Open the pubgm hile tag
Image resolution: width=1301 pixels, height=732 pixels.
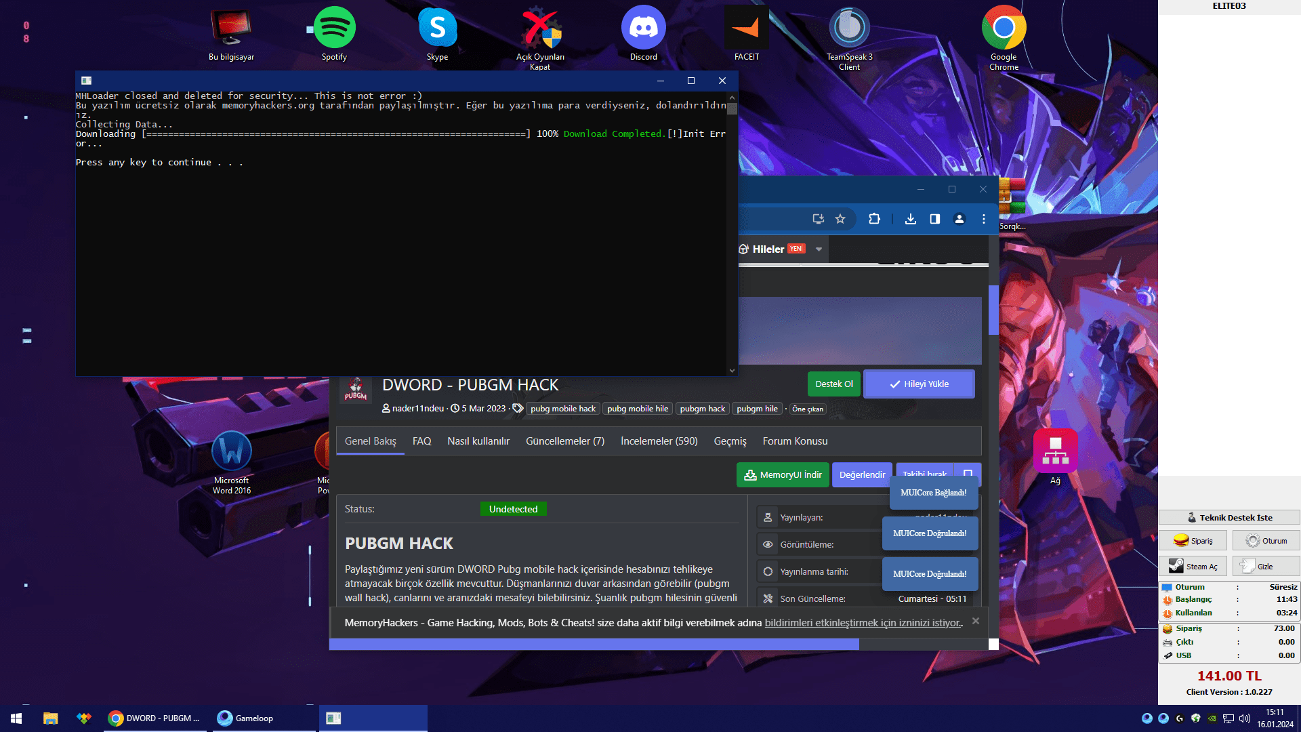757,409
